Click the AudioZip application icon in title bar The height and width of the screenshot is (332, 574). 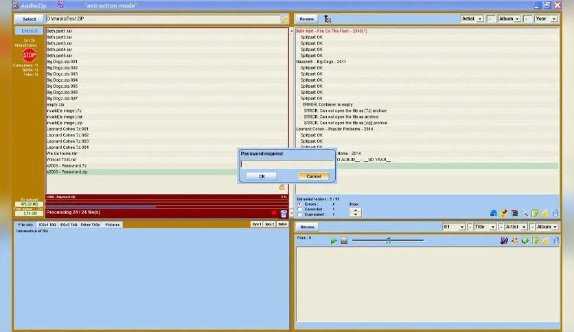click(15, 5)
